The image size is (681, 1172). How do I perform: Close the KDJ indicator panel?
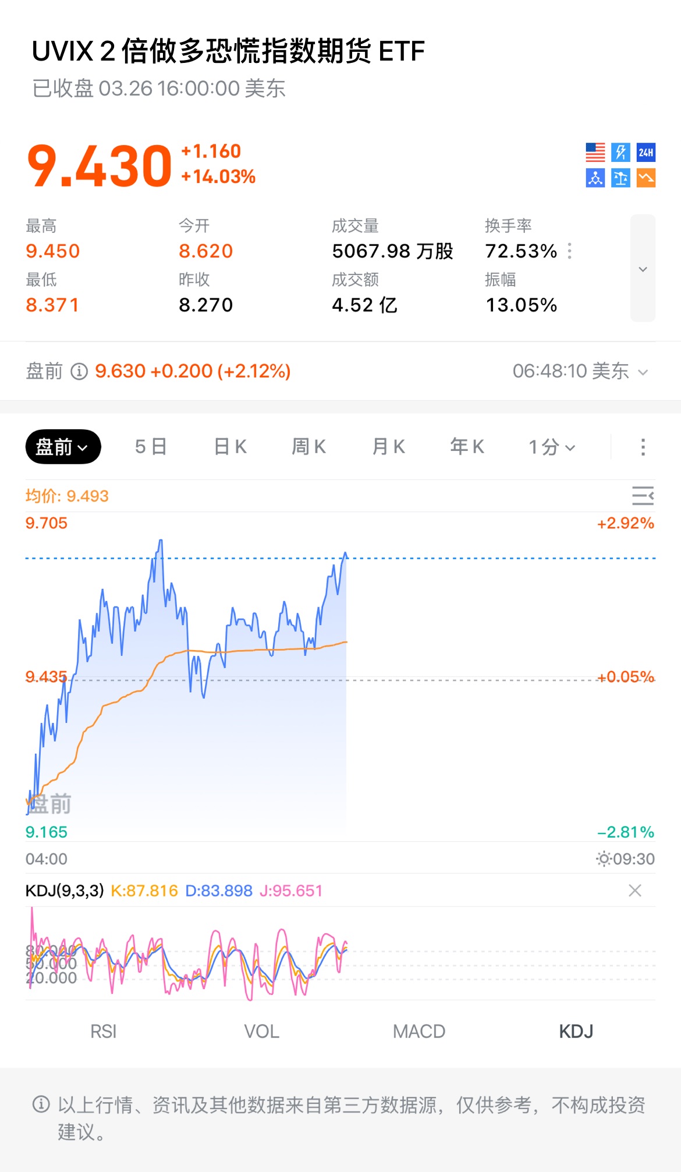click(x=635, y=891)
